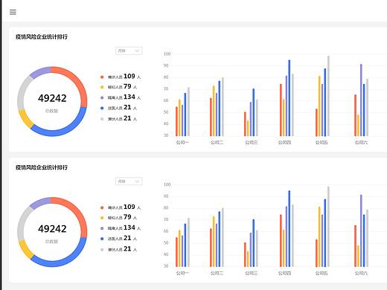This screenshot has height=290, width=387.
Task: Click the 公司六 axis label in upper bar chart
Action: 361,143
